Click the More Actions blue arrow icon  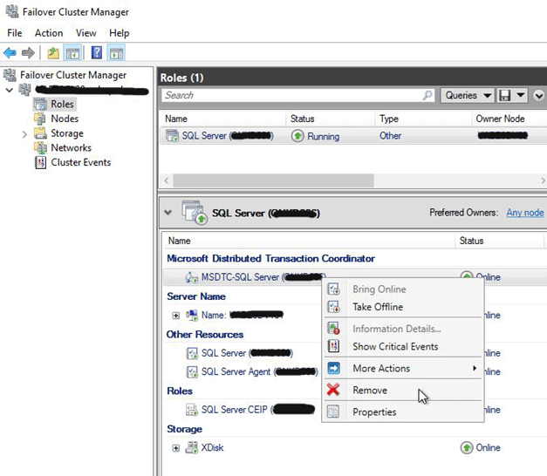[333, 368]
